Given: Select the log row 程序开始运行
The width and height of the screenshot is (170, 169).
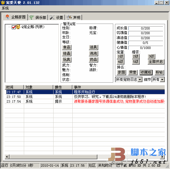Looking at the screenshot, I should click(85, 92).
